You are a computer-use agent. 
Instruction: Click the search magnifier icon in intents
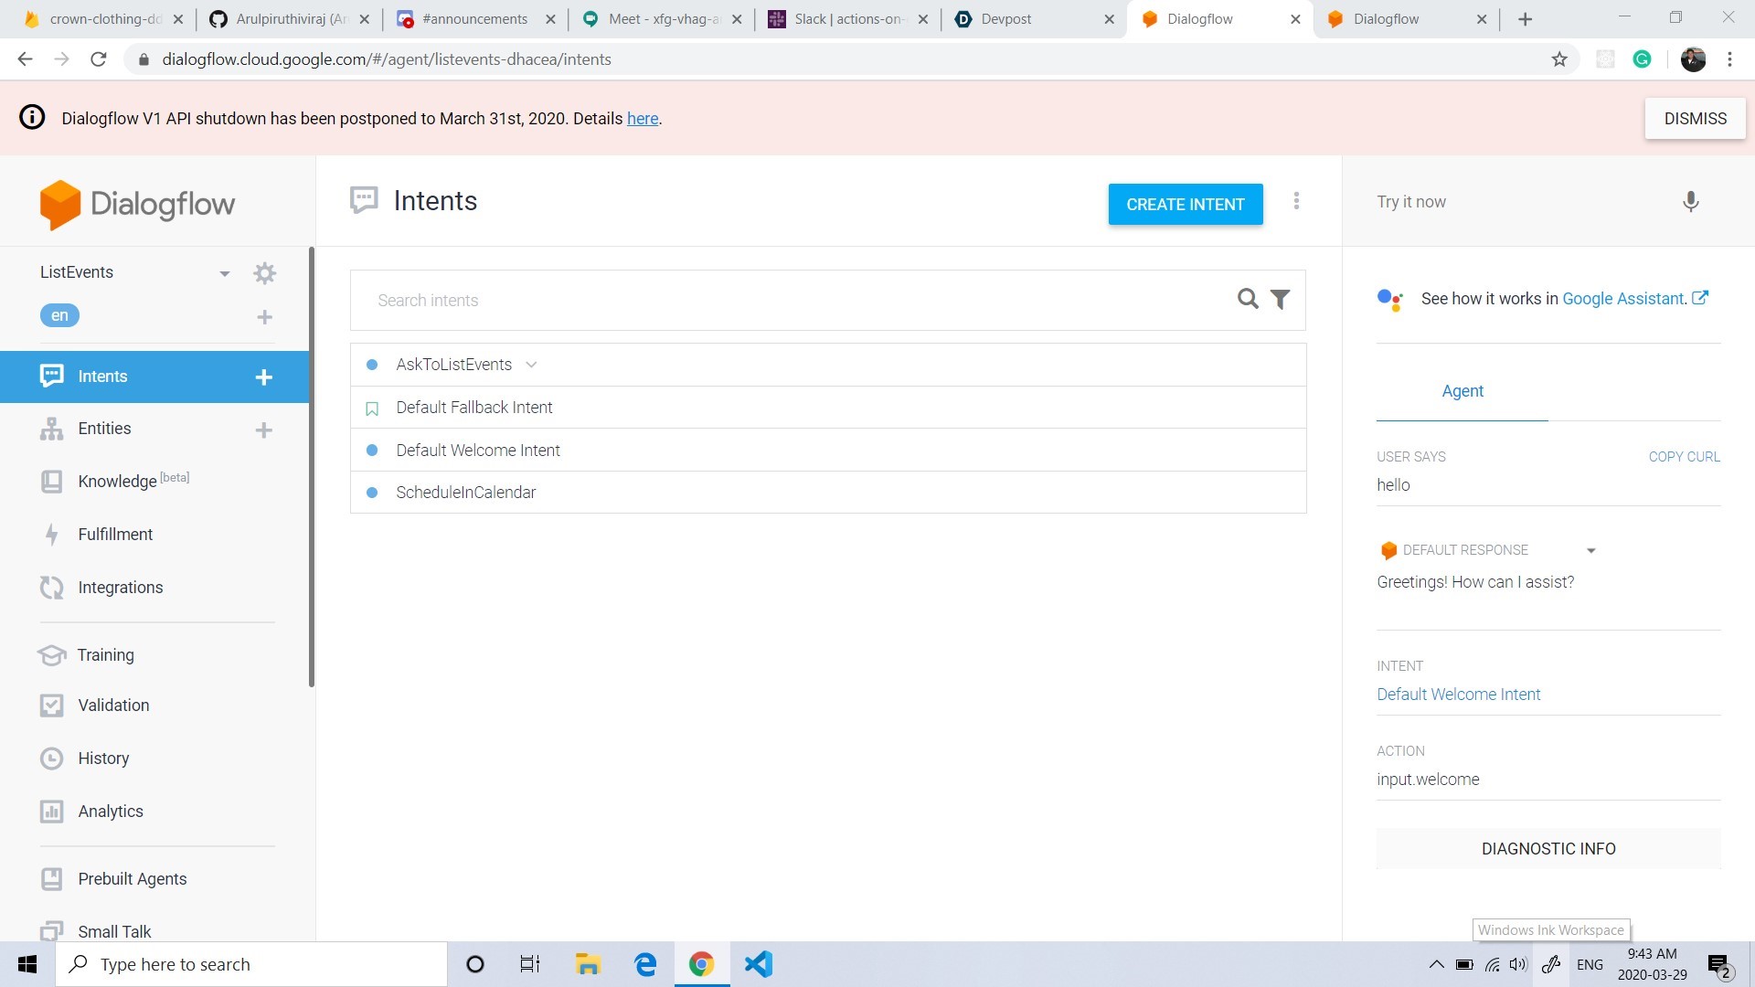(x=1247, y=300)
